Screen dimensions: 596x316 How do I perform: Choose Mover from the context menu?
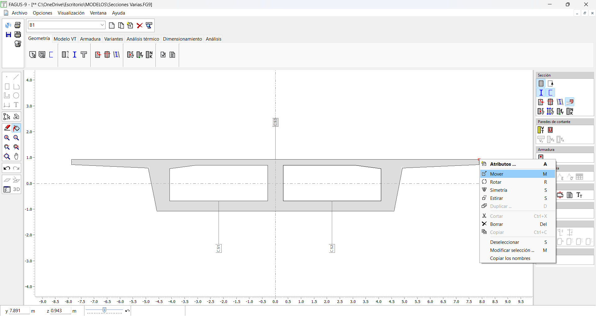click(497, 174)
